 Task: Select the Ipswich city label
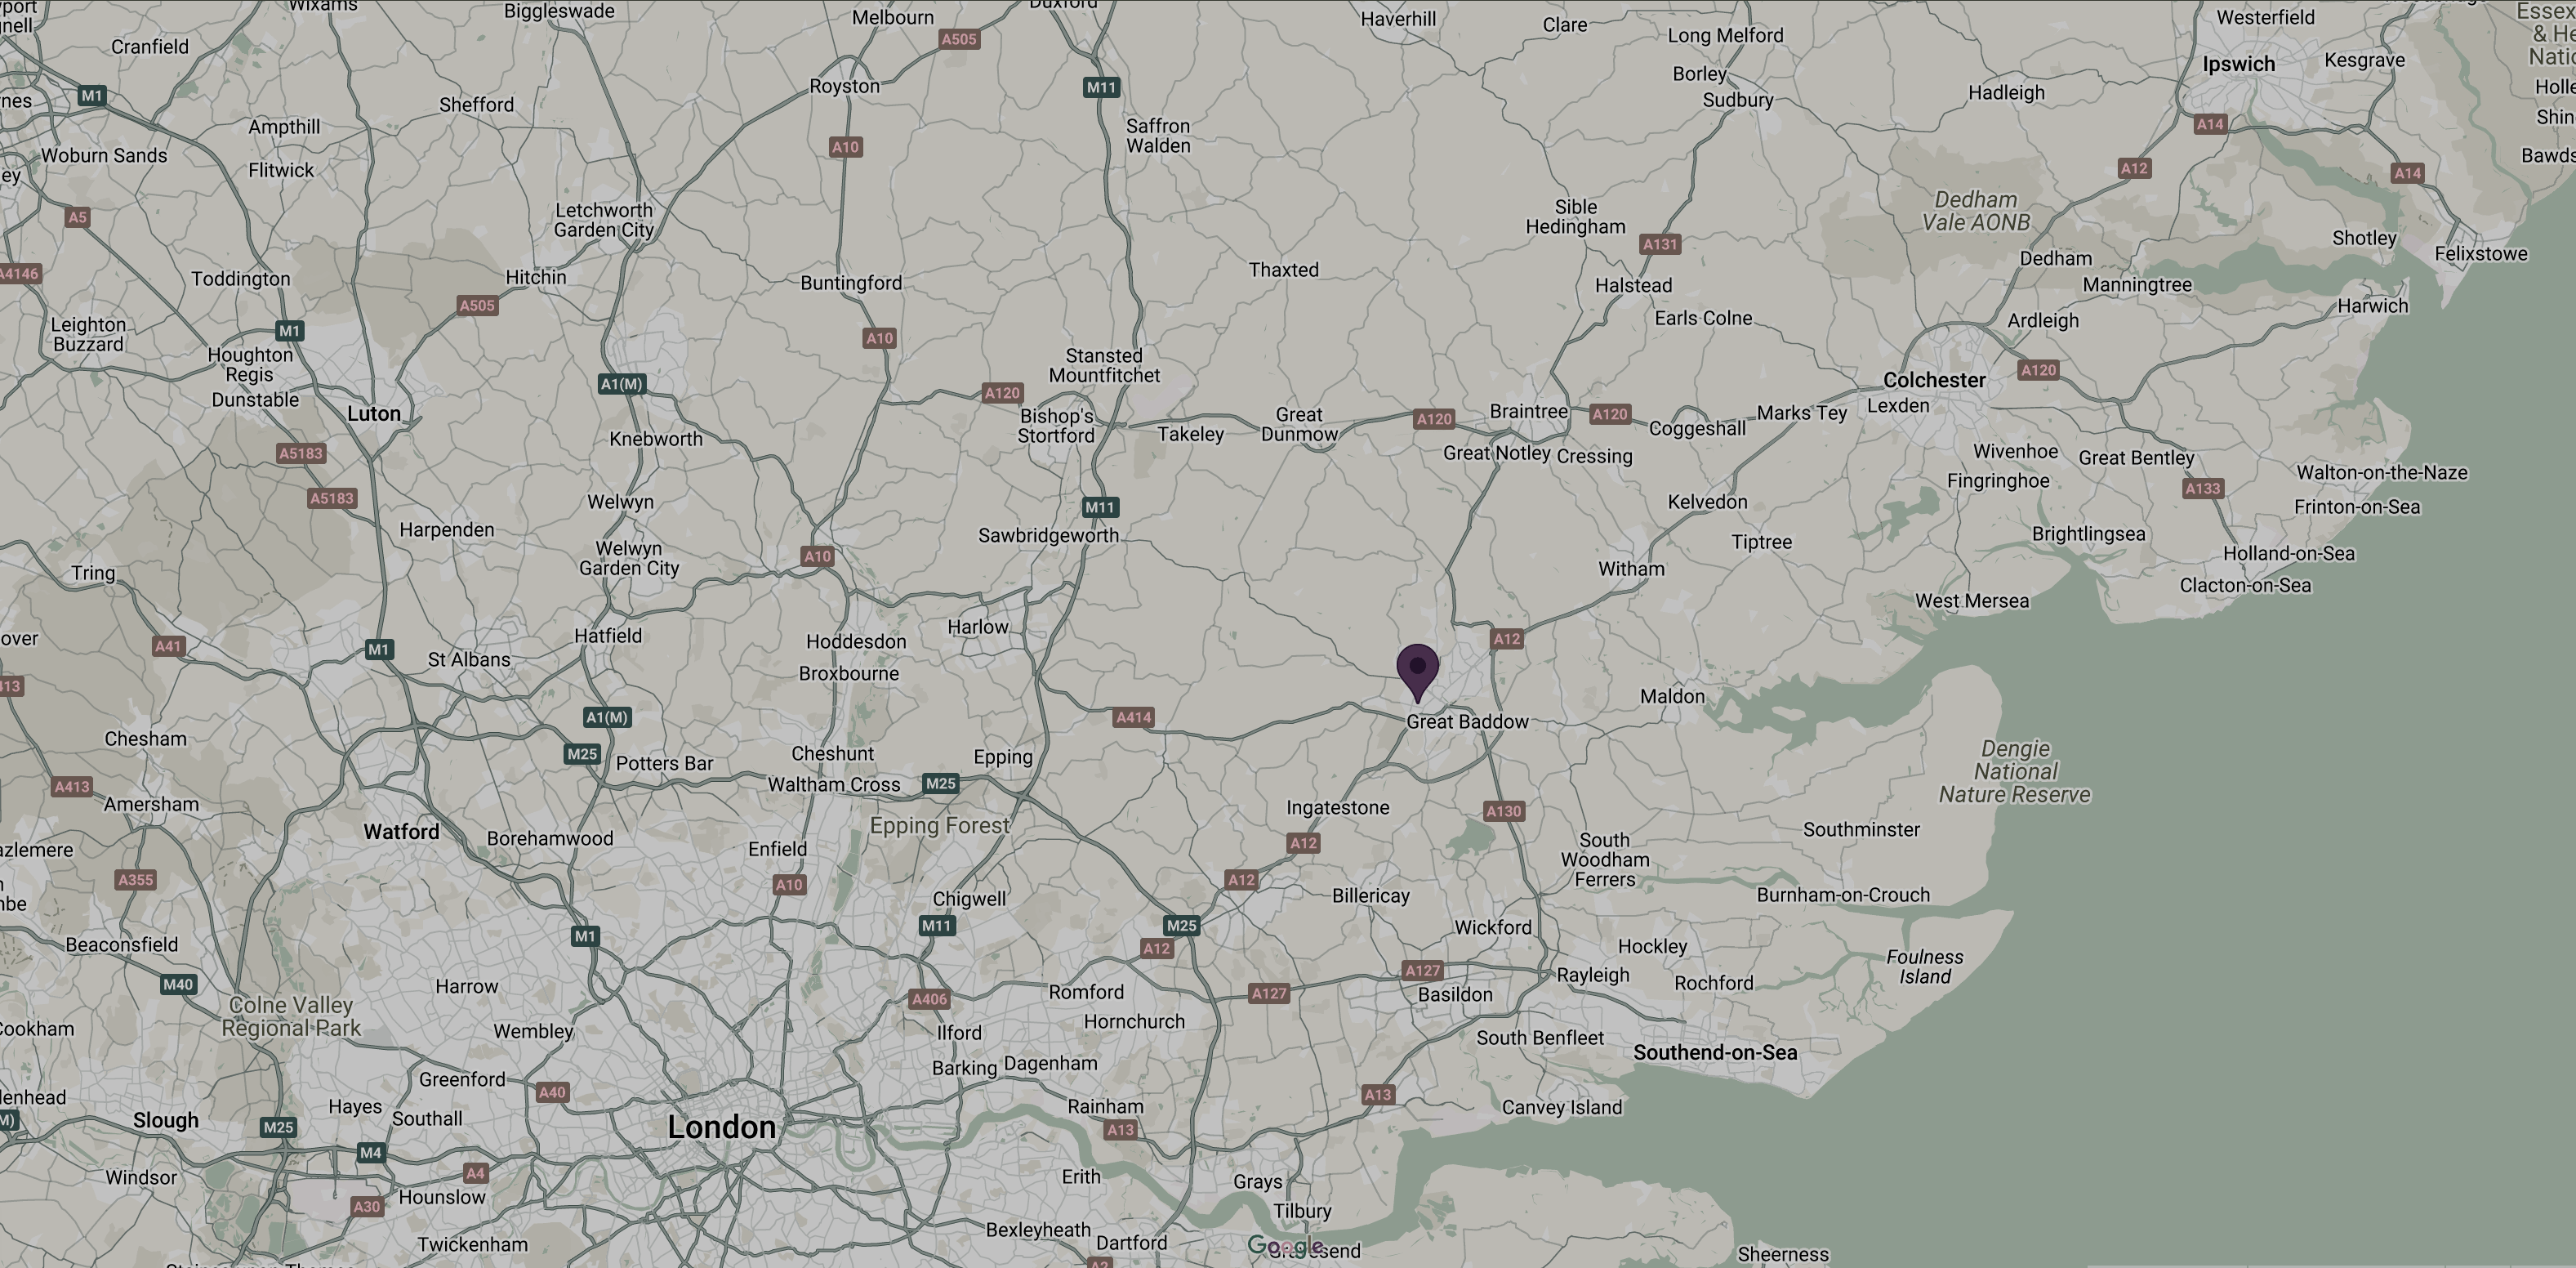[2238, 64]
